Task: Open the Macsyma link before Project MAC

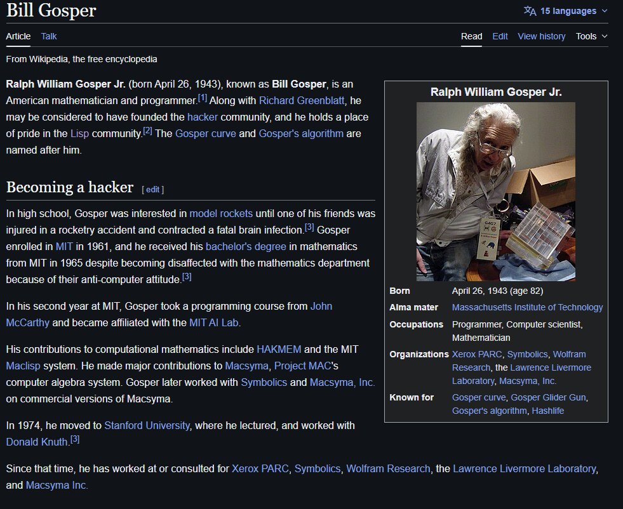Action: click(x=247, y=366)
